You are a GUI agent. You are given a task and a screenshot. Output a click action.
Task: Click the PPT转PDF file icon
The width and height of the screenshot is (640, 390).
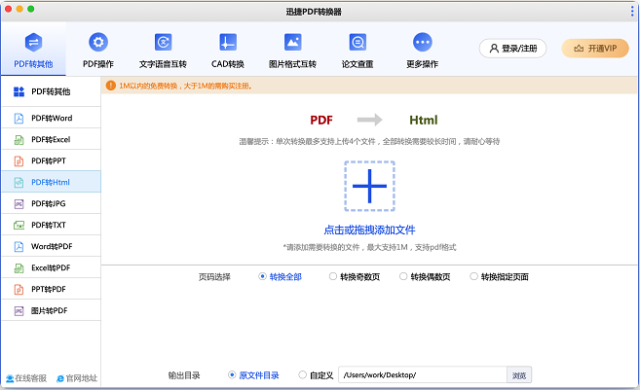19,290
